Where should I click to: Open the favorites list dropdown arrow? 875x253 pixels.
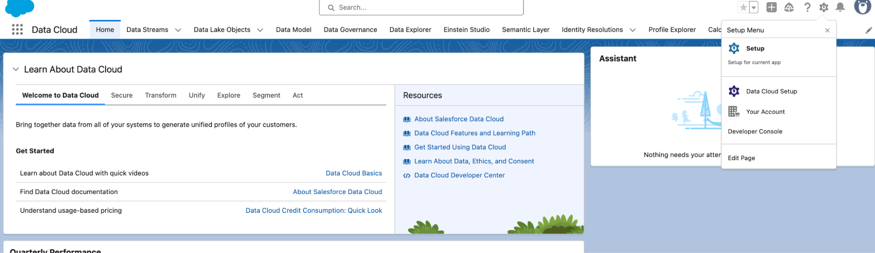pyautogui.click(x=754, y=7)
